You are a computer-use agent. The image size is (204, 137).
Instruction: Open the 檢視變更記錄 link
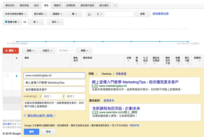(161, 14)
